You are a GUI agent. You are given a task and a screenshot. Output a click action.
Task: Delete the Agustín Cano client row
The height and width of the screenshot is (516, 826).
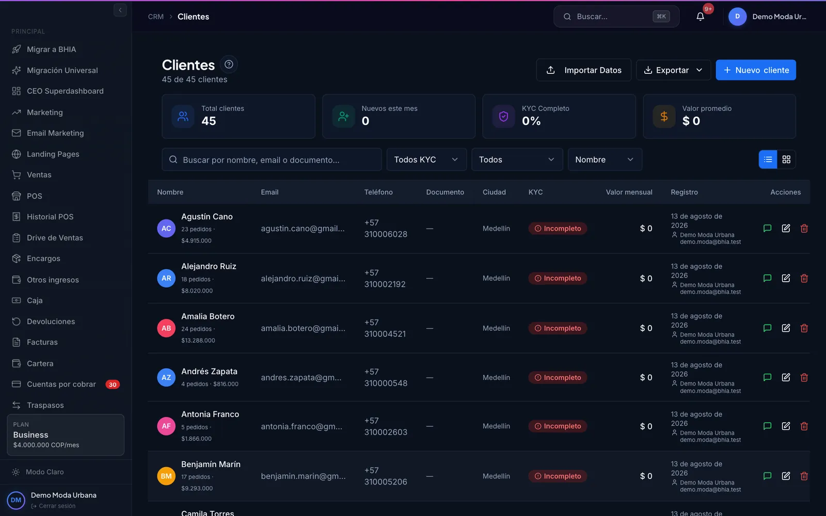click(804, 229)
